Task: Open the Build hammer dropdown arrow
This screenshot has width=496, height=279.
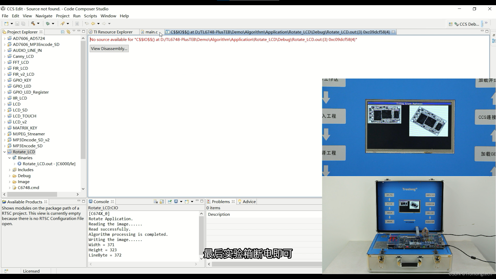Action: pyautogui.click(x=38, y=24)
